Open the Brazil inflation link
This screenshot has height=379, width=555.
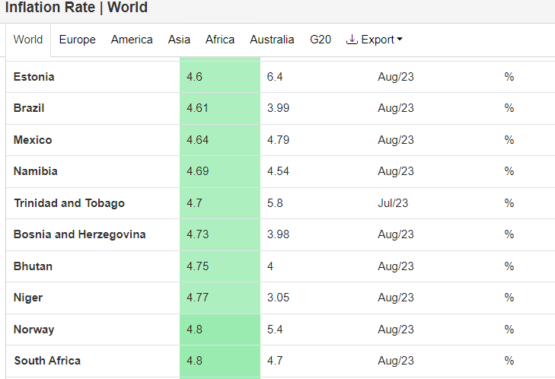pyautogui.click(x=29, y=108)
